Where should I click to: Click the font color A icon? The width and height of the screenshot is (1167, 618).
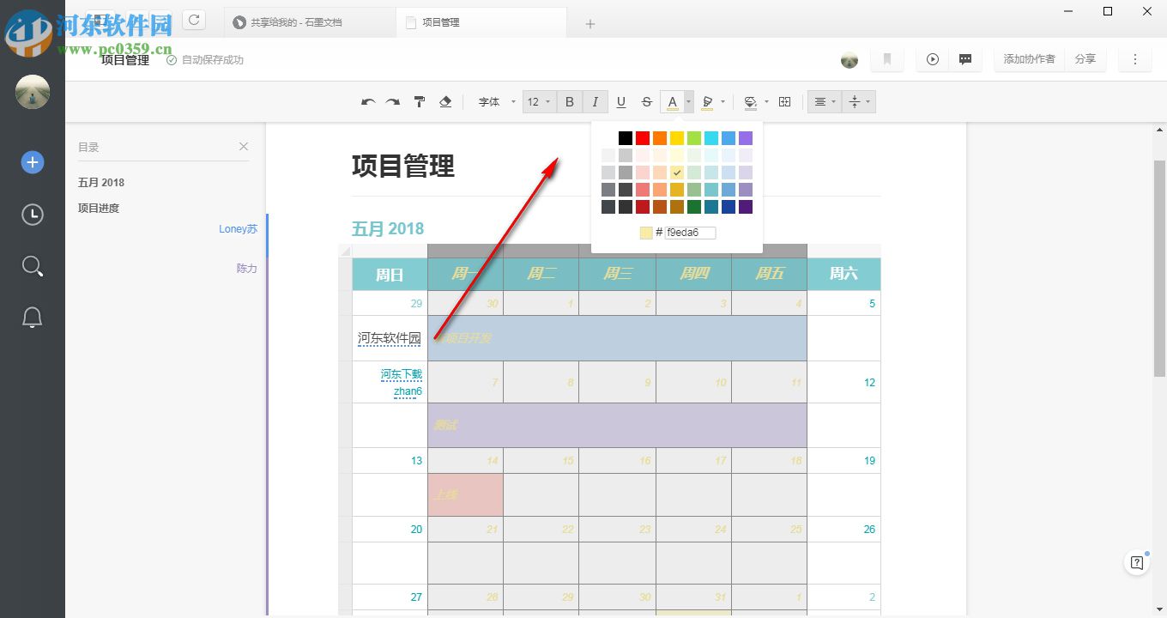coord(672,102)
